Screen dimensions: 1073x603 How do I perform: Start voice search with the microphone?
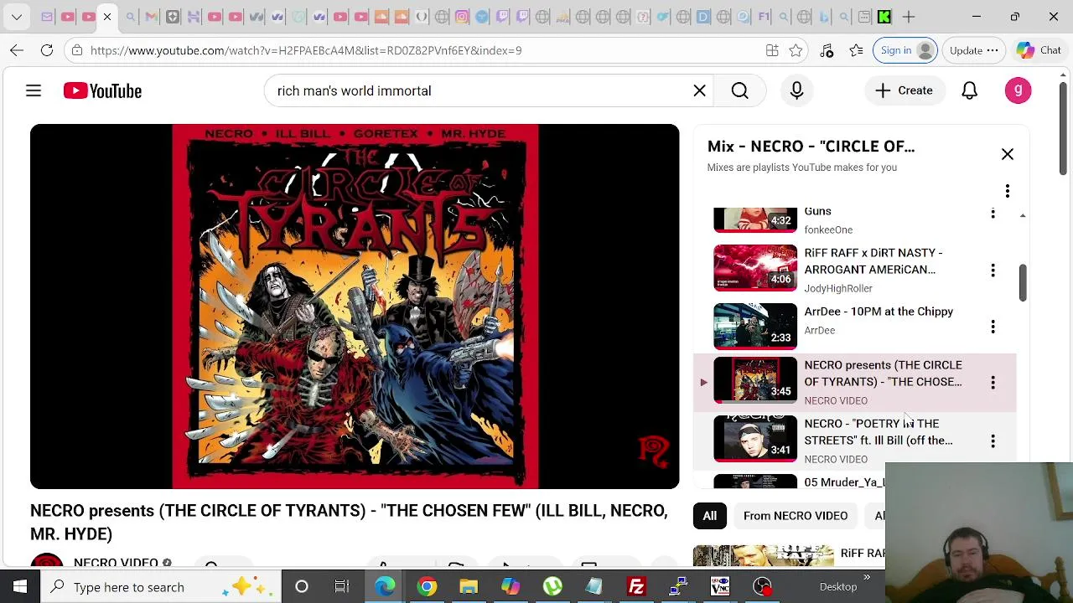point(796,90)
